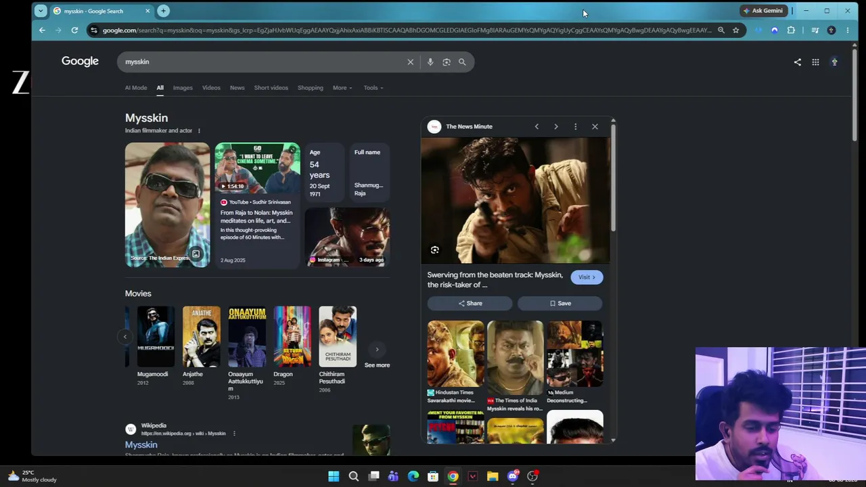Open the Instagram image posted 3 days ago
Image resolution: width=866 pixels, height=487 pixels.
point(347,237)
